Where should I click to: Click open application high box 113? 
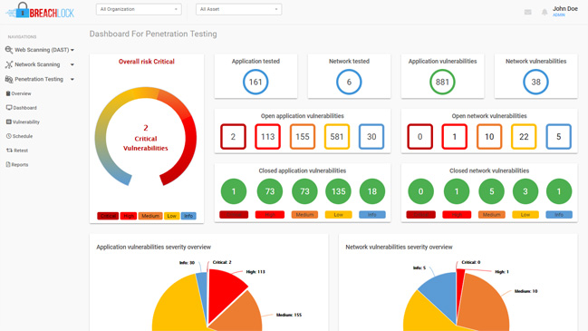[x=268, y=137]
